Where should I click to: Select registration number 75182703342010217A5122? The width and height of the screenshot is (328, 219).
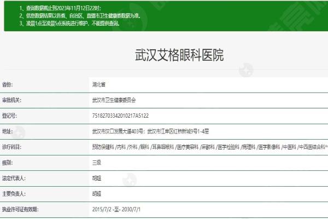(120, 116)
